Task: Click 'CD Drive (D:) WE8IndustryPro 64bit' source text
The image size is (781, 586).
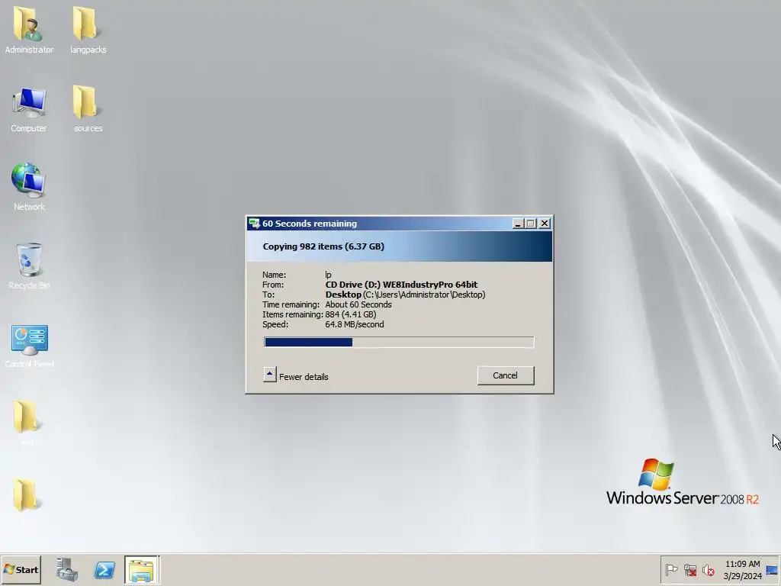Action: point(401,285)
